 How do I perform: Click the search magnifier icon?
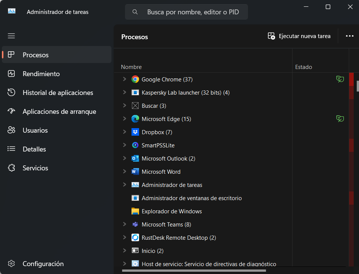[x=135, y=12]
